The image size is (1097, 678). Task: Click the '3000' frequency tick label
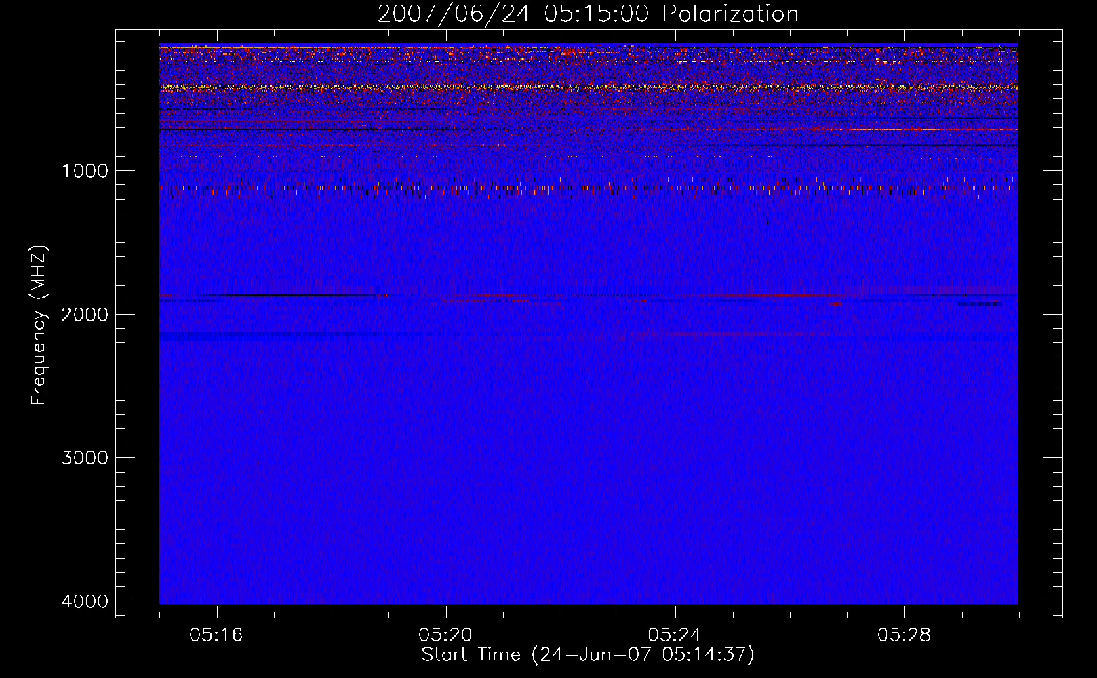85,458
